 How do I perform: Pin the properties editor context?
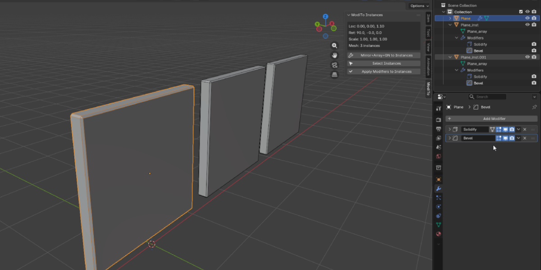click(535, 107)
